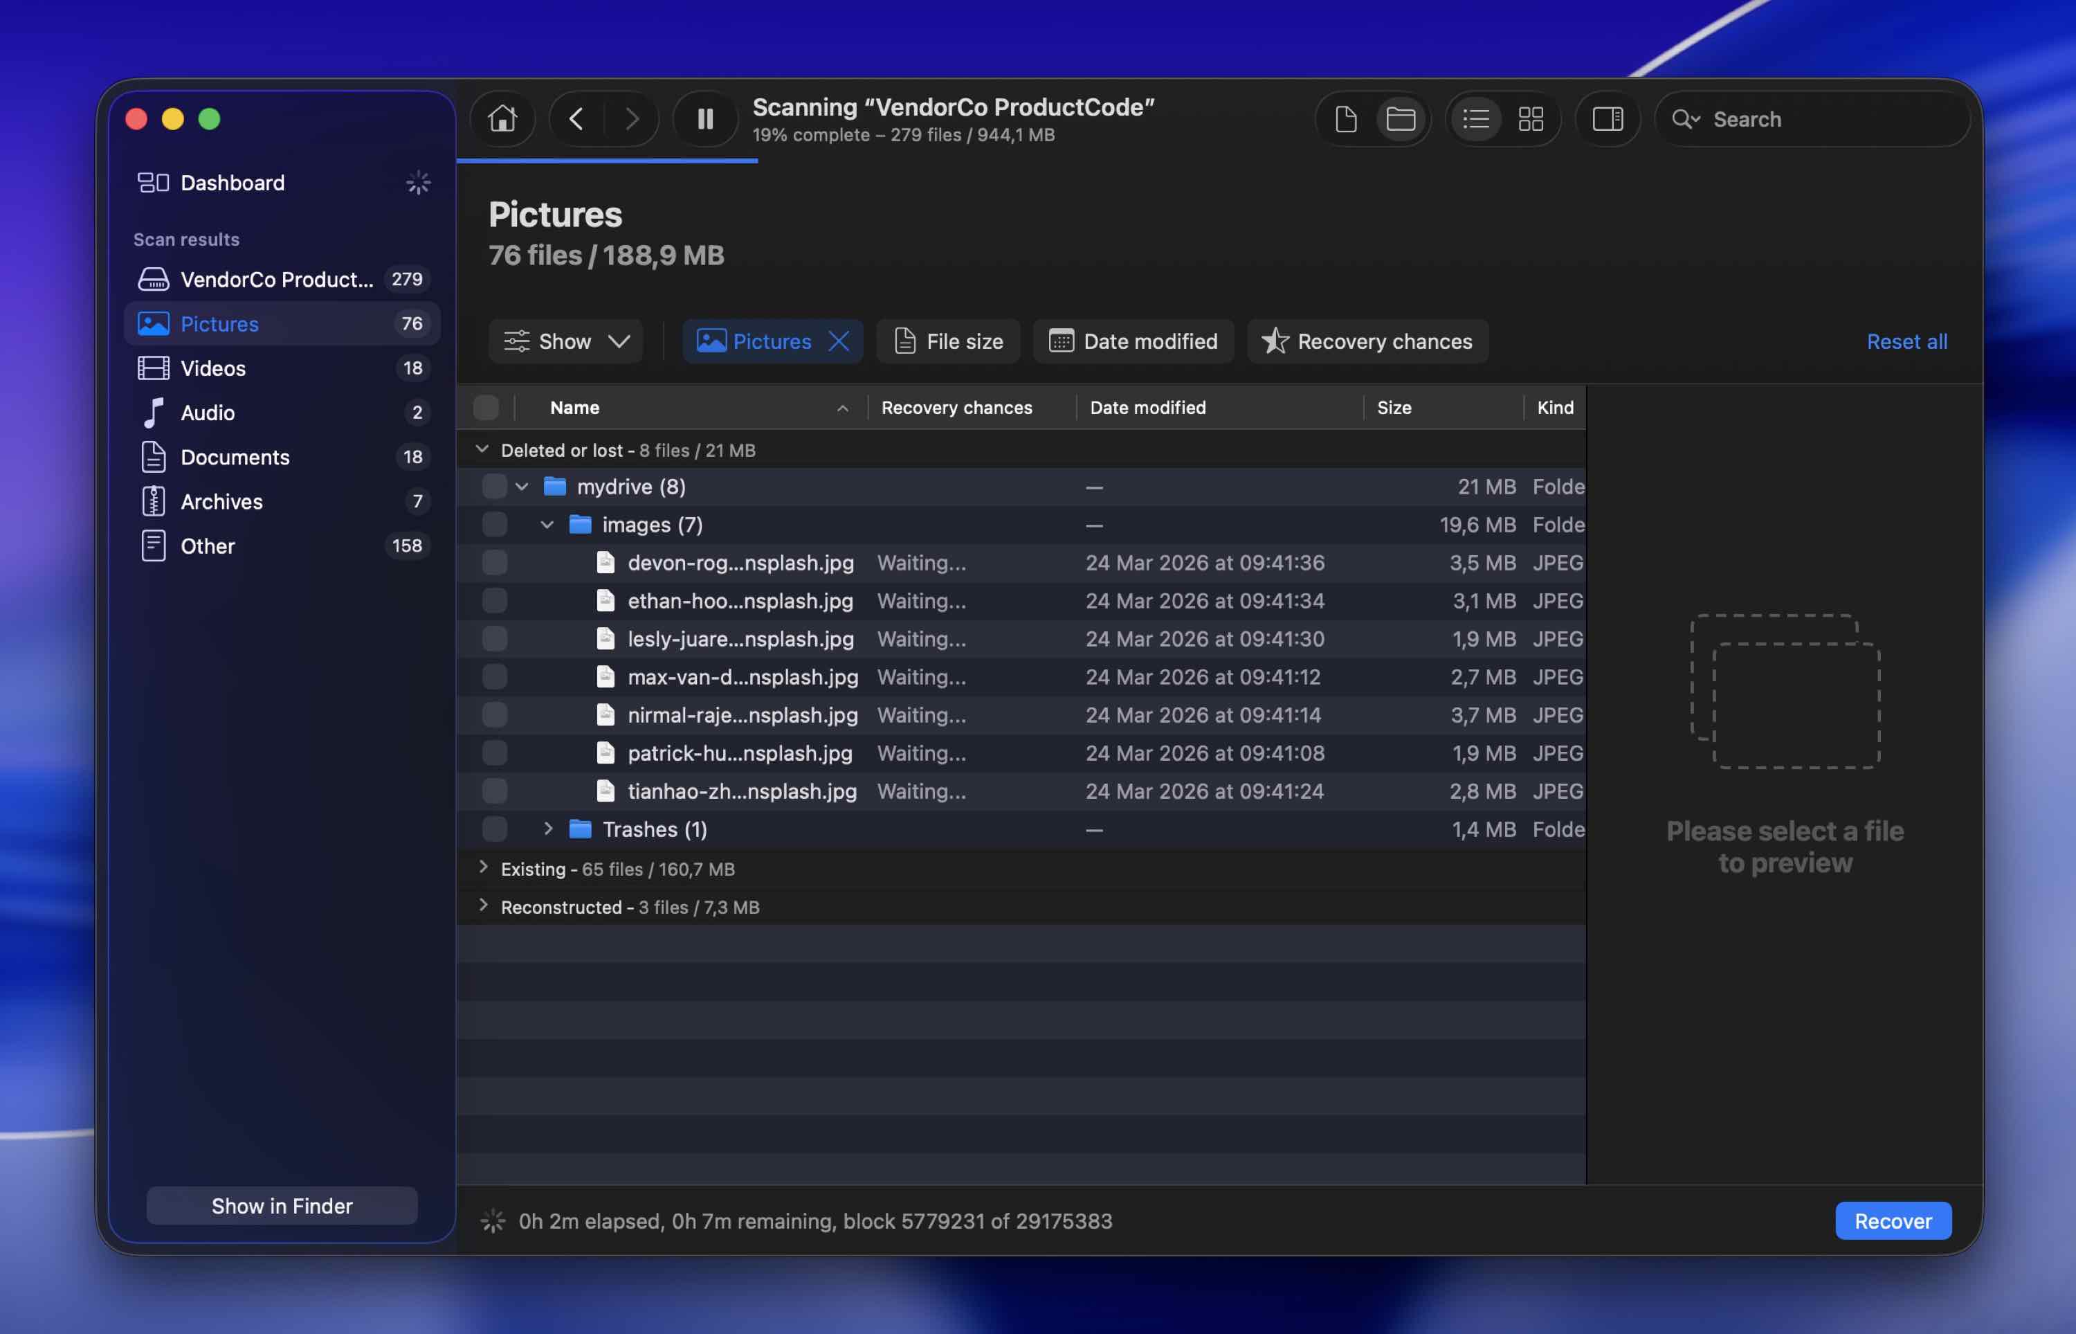Navigate forward with the right arrow
This screenshot has width=2076, height=1334.
click(x=632, y=118)
